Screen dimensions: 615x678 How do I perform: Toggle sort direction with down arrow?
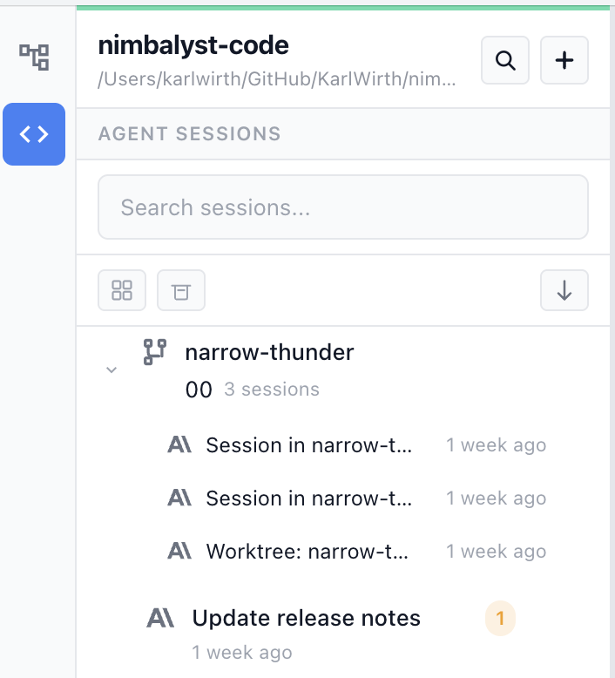tap(564, 290)
